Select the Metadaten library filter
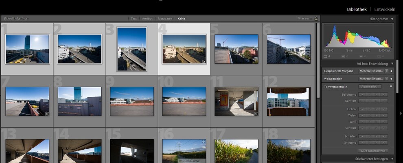Viewport: 403px width, 163px height. [165, 18]
